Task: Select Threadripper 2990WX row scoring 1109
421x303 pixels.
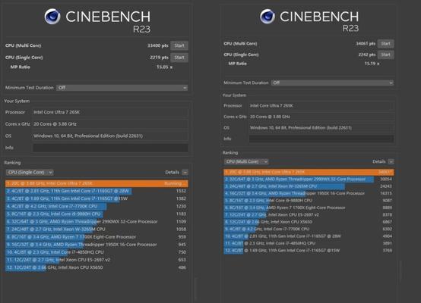Action: pos(97,222)
